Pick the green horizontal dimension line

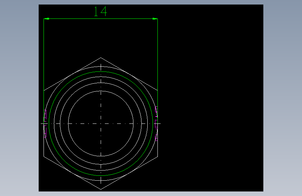[101, 19]
